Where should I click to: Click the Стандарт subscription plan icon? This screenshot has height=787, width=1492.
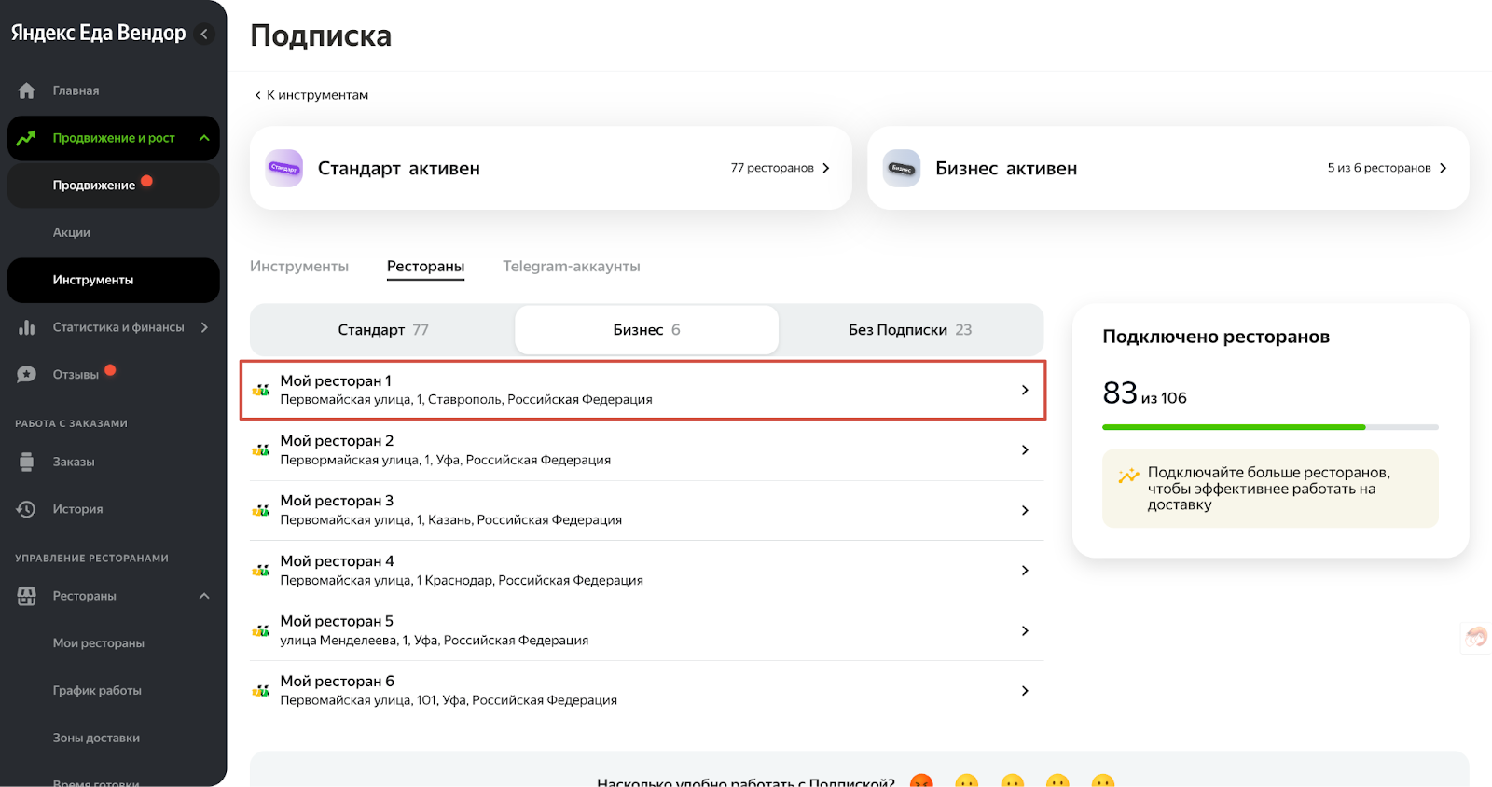[x=284, y=169]
